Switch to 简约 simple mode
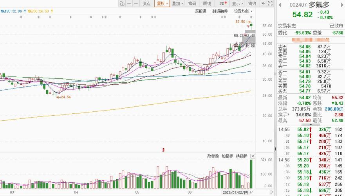 (252, 3)
